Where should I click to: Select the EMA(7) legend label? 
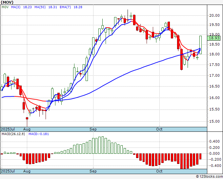click(x=65, y=7)
